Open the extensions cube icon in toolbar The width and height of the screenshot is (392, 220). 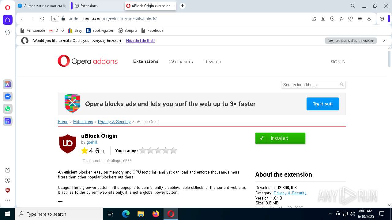(x=382, y=19)
